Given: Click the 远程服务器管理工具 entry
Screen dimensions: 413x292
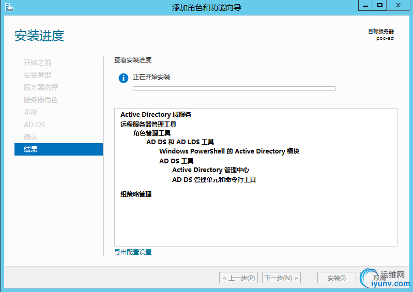Looking at the screenshot, I should 148,124.
